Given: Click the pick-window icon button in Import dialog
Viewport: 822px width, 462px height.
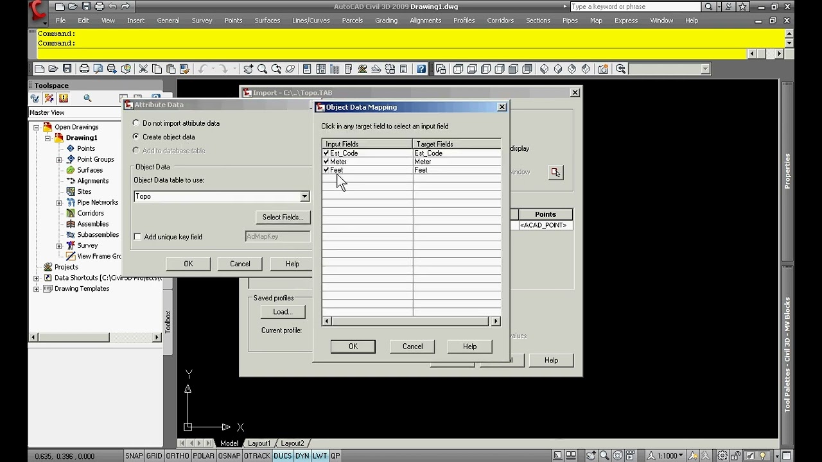Looking at the screenshot, I should (x=555, y=172).
